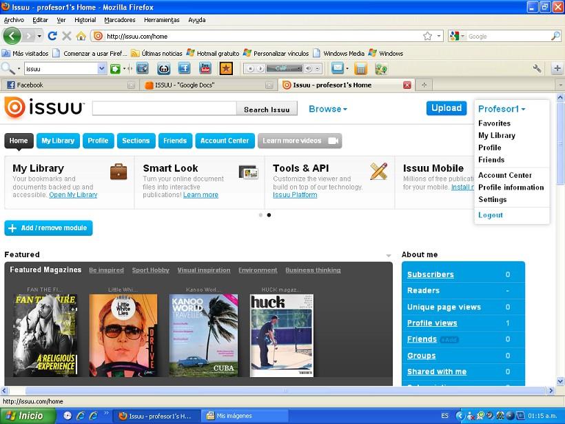The height and width of the screenshot is (424, 565).
Task: Go back with the green arrow button
Action: (12, 36)
